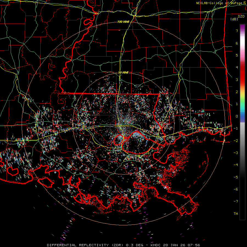Click the scale value -7
This screenshot has width=247, height=247.
[236, 201]
